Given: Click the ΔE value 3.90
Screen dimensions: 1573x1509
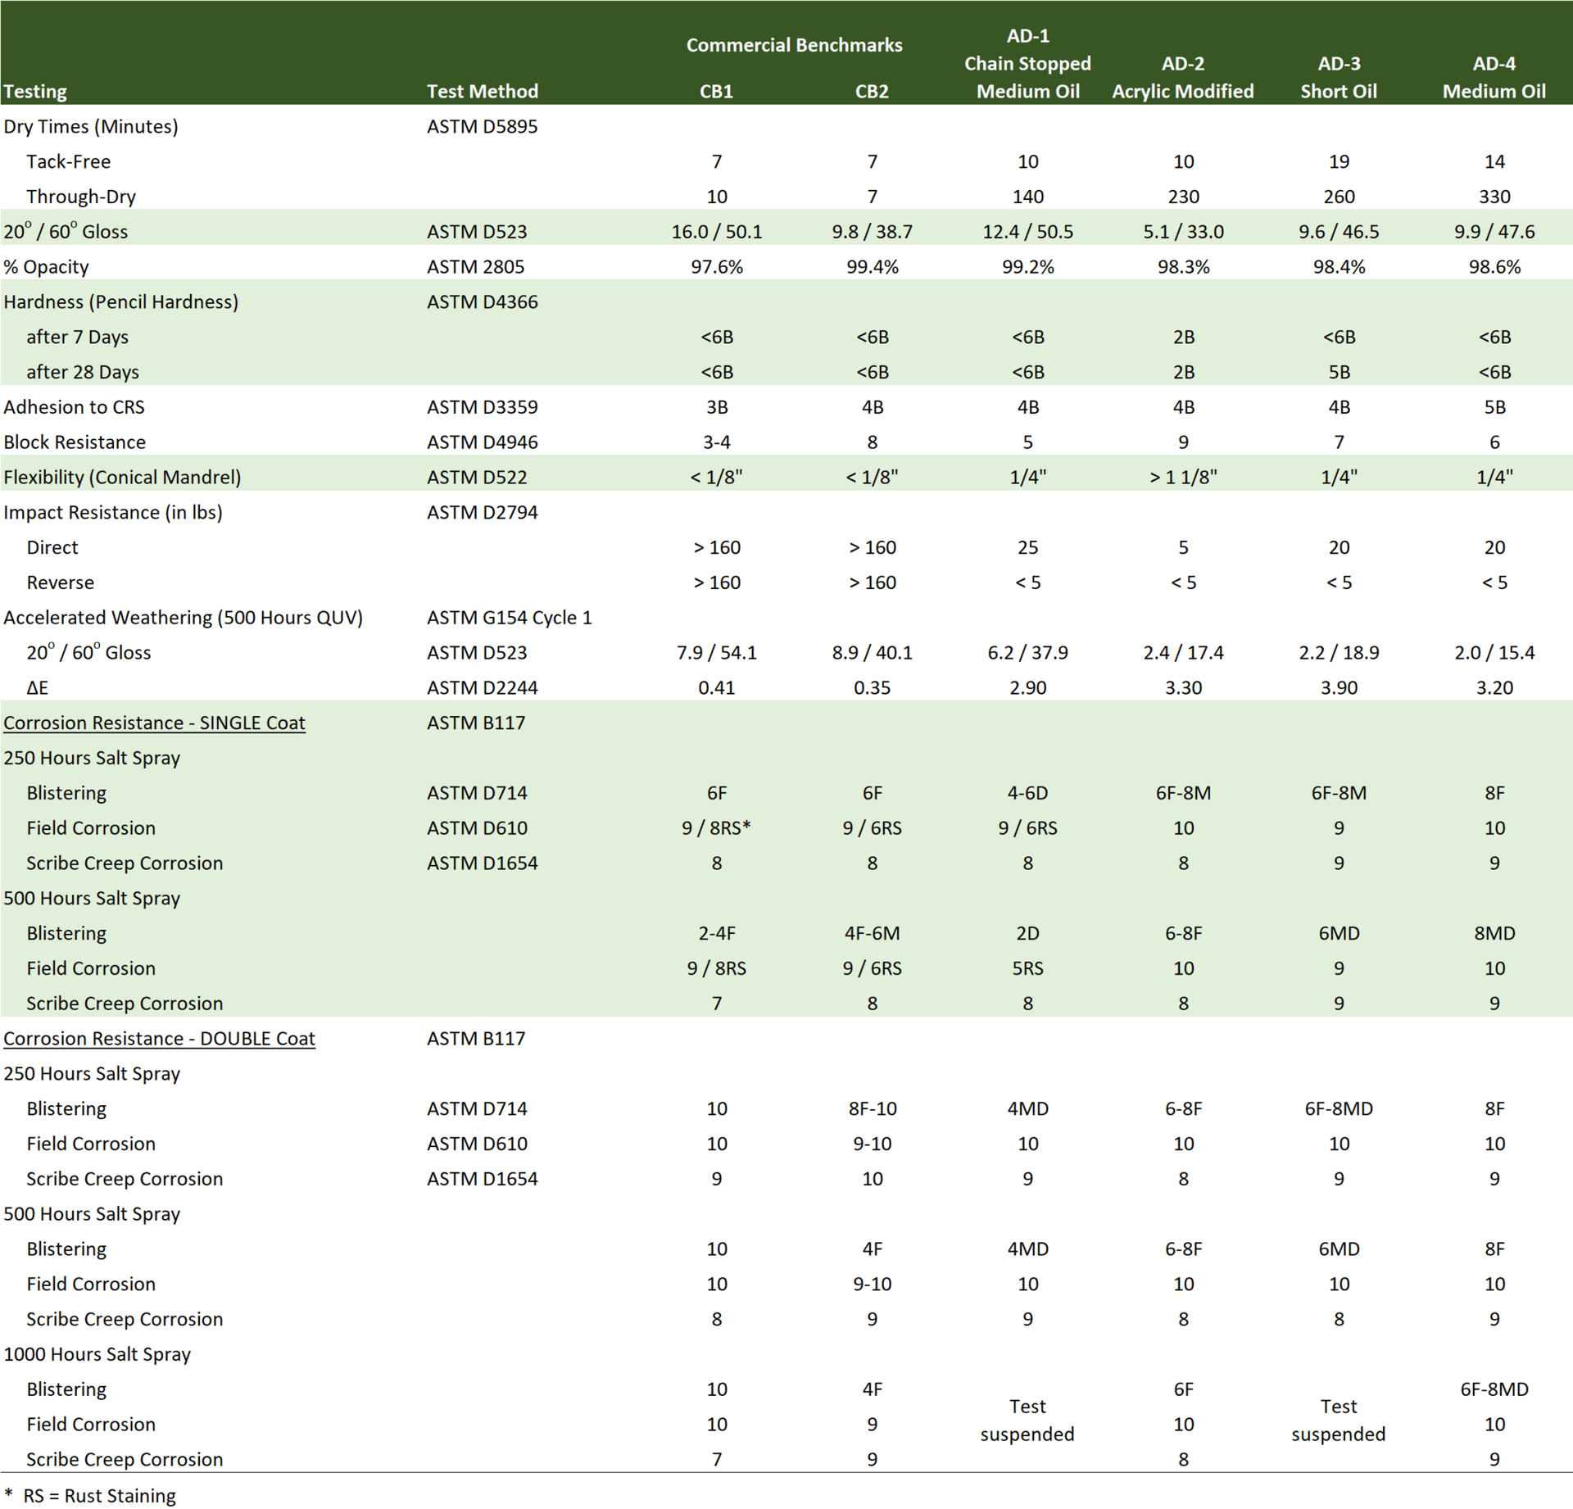Looking at the screenshot, I should click(1339, 688).
